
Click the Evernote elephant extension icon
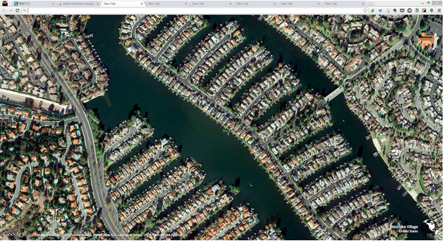395,10
